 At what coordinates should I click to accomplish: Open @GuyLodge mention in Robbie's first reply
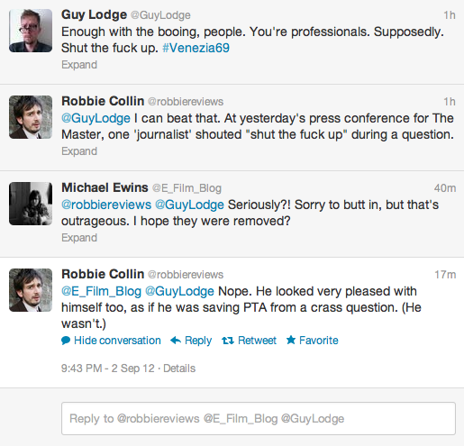point(96,118)
